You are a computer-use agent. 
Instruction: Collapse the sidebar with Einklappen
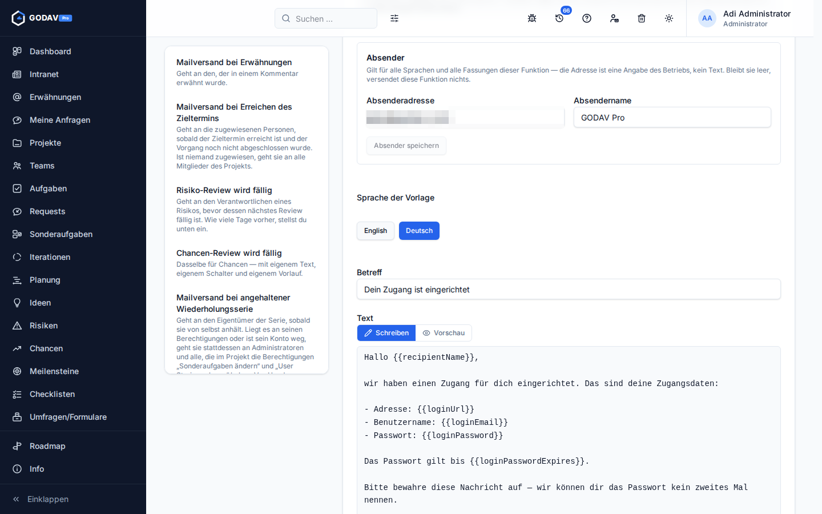pos(73,499)
